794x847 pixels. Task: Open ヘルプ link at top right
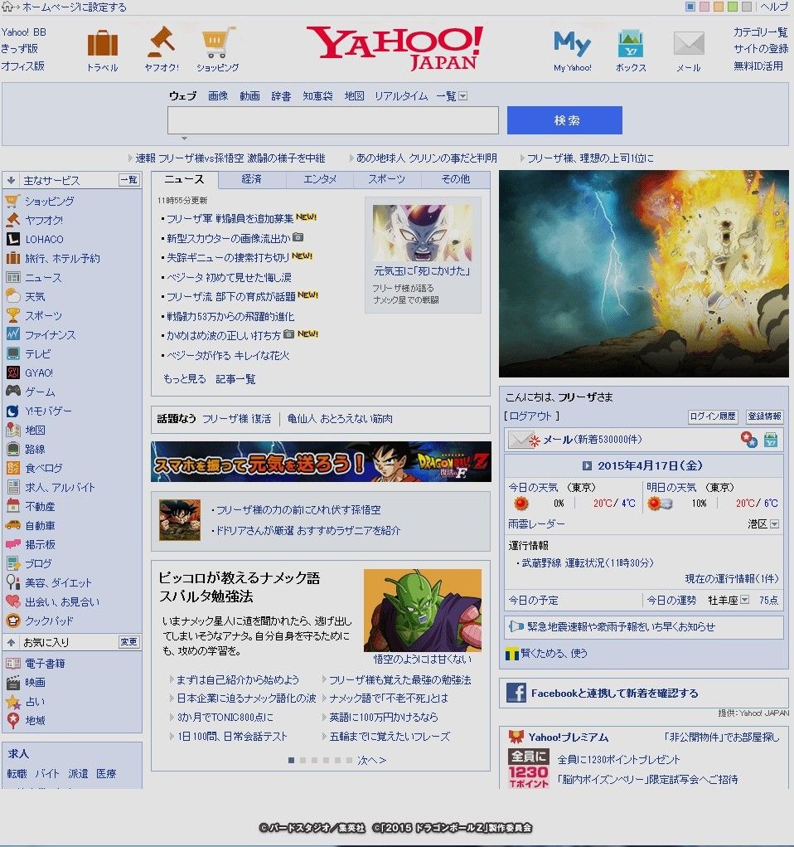(x=774, y=7)
